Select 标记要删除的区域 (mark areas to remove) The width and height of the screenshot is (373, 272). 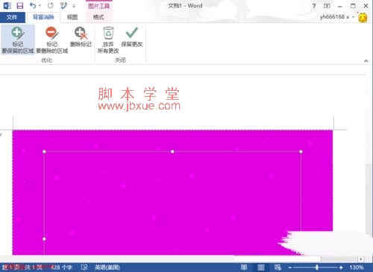tap(52, 40)
